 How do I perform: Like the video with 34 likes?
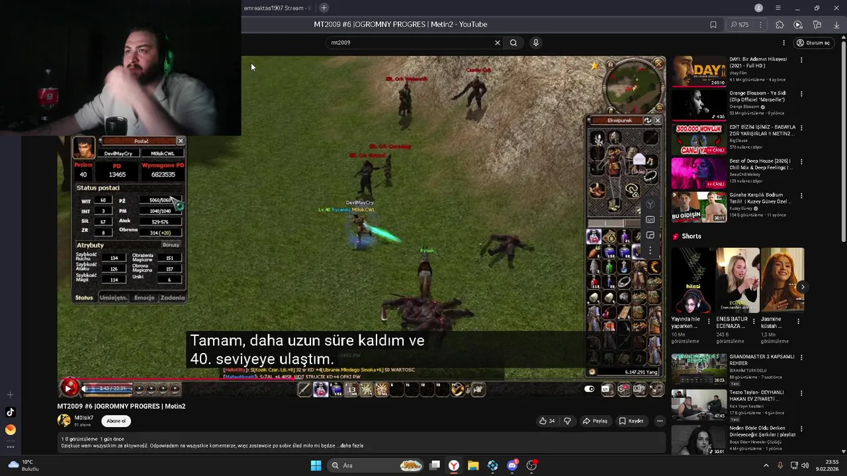547,420
